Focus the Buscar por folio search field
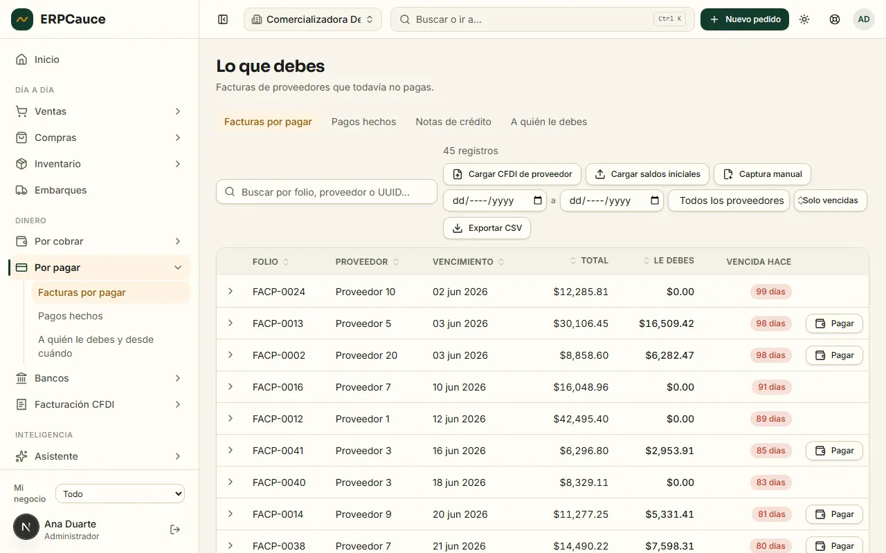The image size is (886, 553). coord(327,192)
